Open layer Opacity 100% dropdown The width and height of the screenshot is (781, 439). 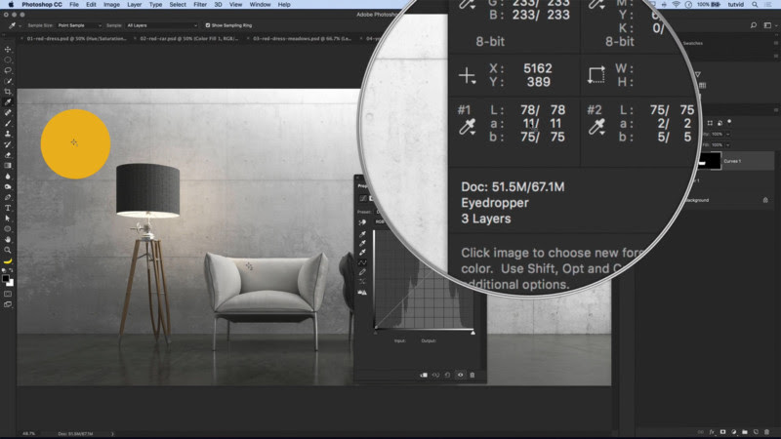click(727, 134)
